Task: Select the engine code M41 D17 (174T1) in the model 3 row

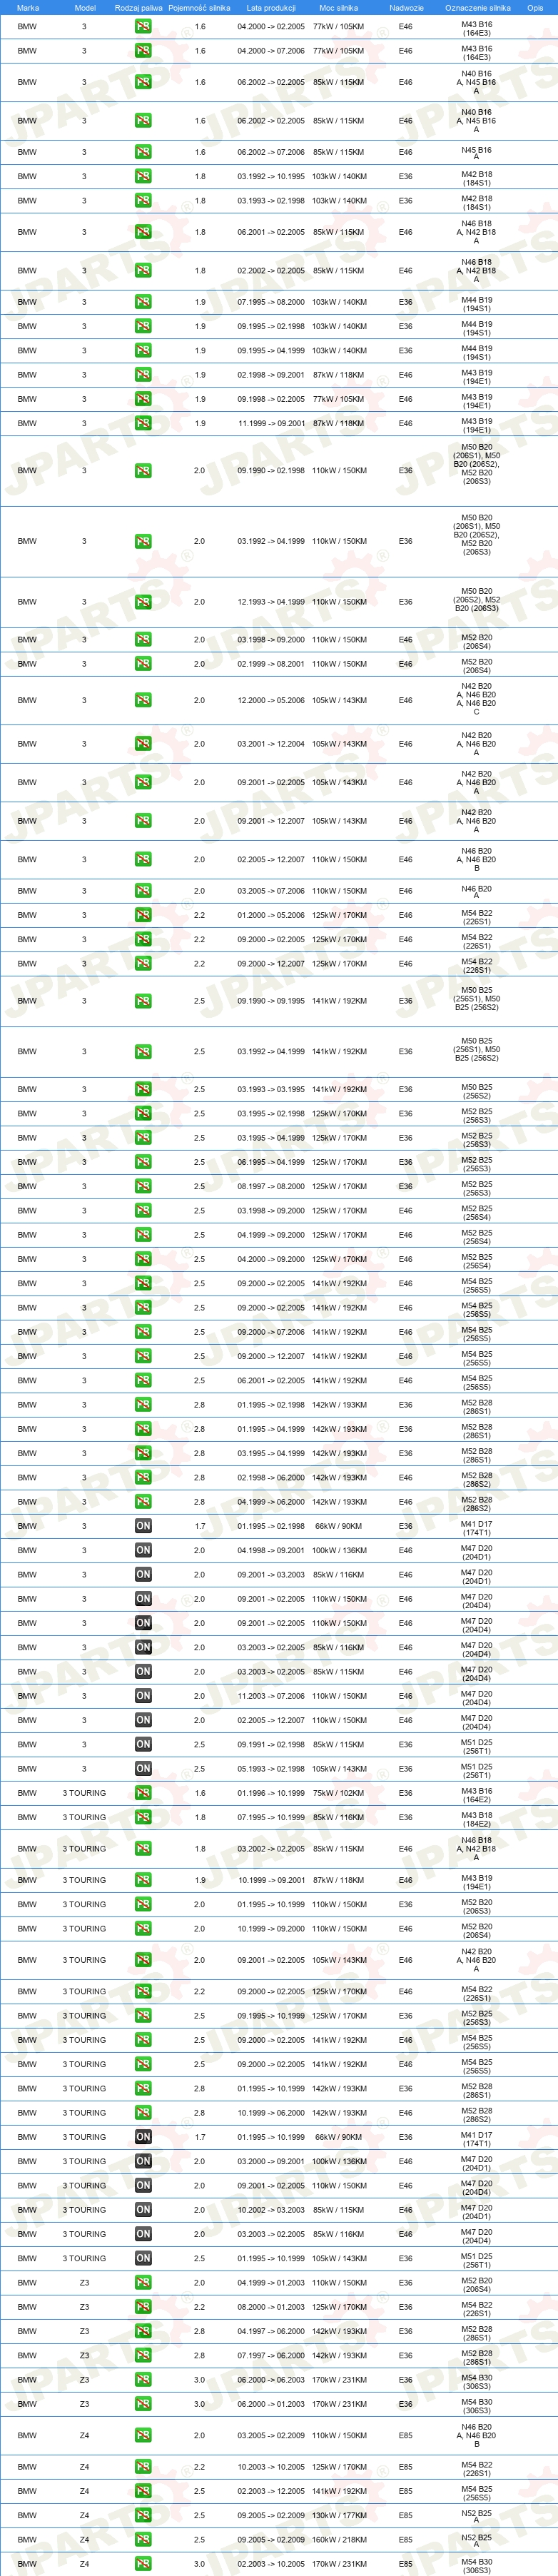Action: tap(476, 1526)
